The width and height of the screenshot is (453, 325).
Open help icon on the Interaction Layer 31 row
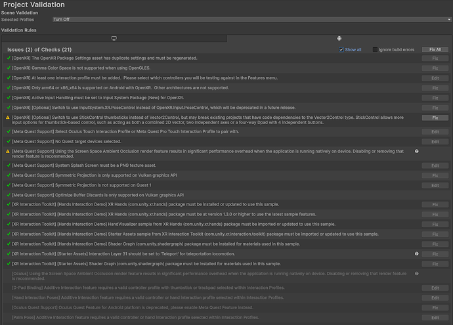pos(417,253)
